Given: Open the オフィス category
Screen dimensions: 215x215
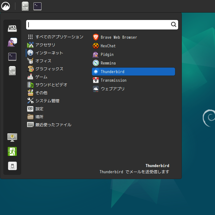Looking at the screenshot, I should click(43, 61).
